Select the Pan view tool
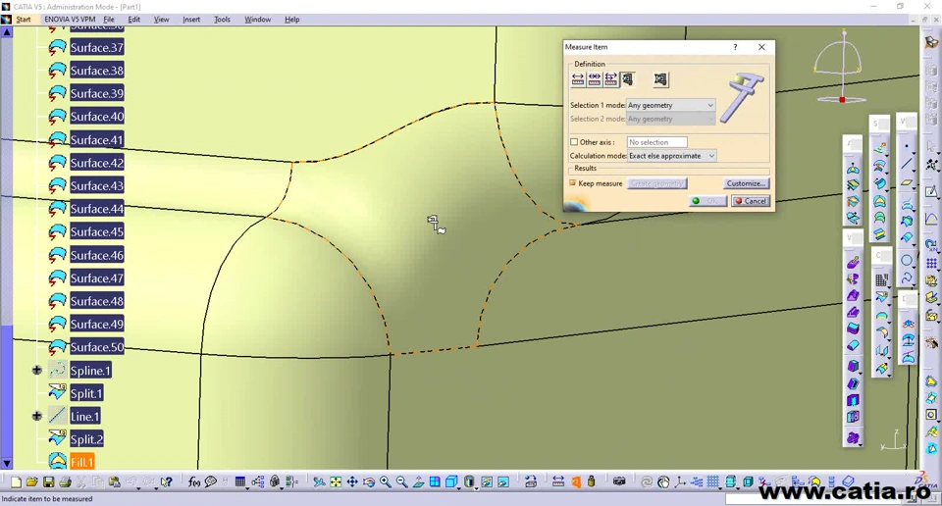This screenshot has height=506, width=942. 352,481
